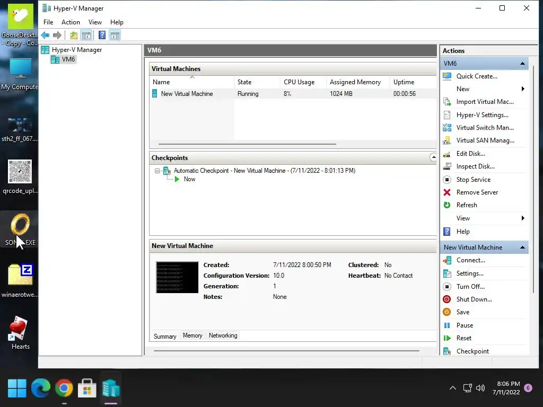Image resolution: width=543 pixels, height=407 pixels.
Task: Click the details pane horizontal scrollbar
Action: click(286, 351)
